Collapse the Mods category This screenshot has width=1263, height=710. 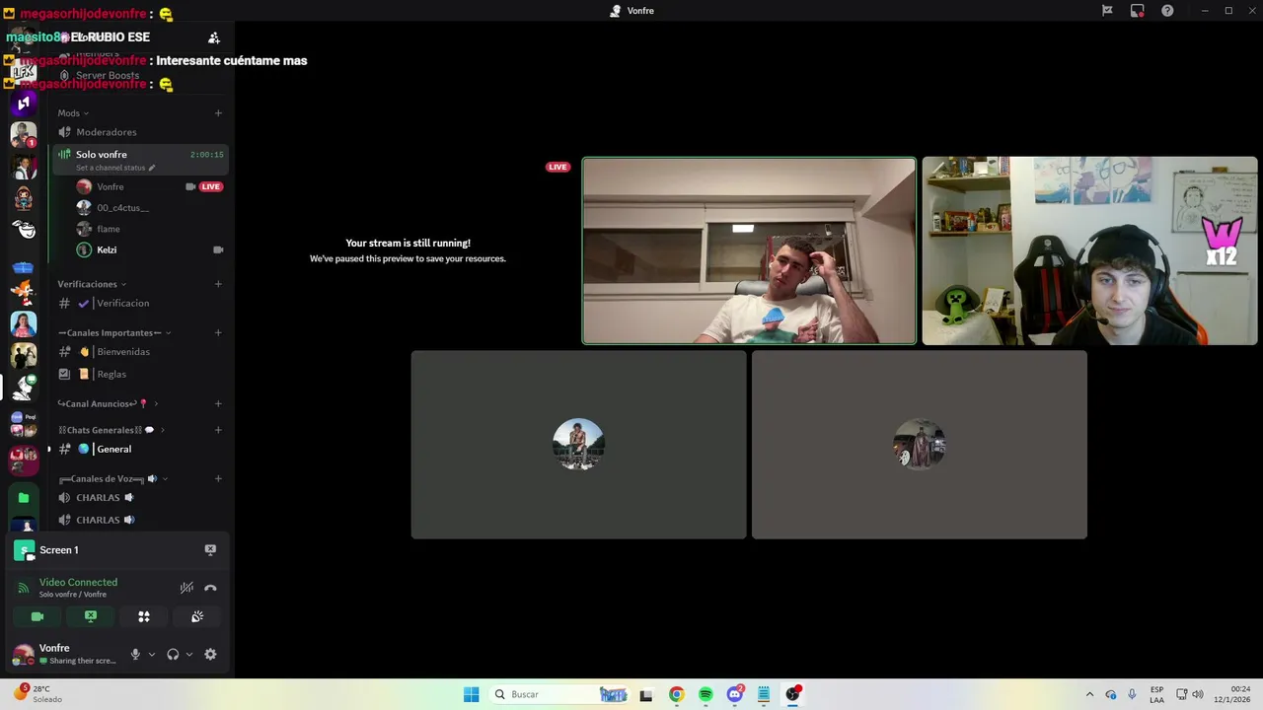point(73,113)
